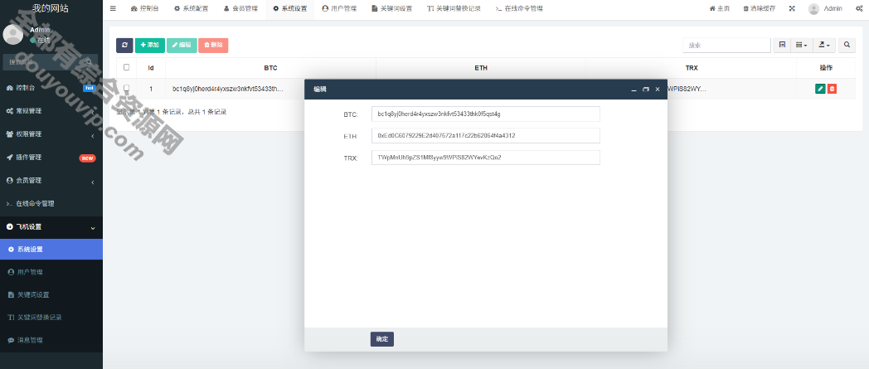Check the select-all checkbox in table header
This screenshot has height=369, width=869.
(x=126, y=67)
